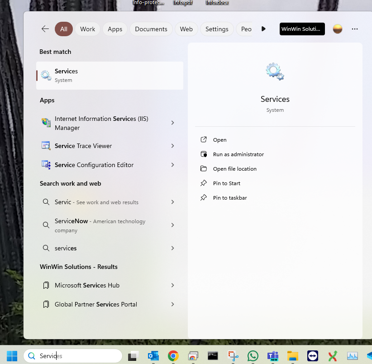Switch to the Apps filter tab

pyautogui.click(x=115, y=29)
